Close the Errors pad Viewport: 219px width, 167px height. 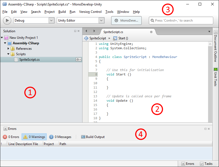click(209, 129)
